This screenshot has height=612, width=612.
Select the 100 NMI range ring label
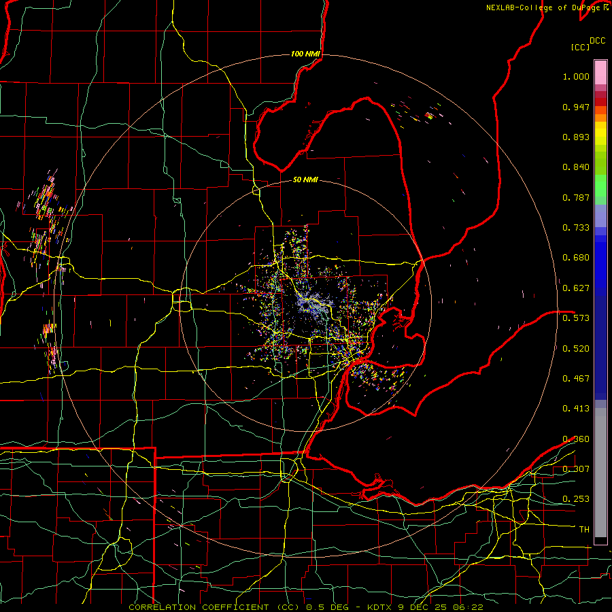305,54
